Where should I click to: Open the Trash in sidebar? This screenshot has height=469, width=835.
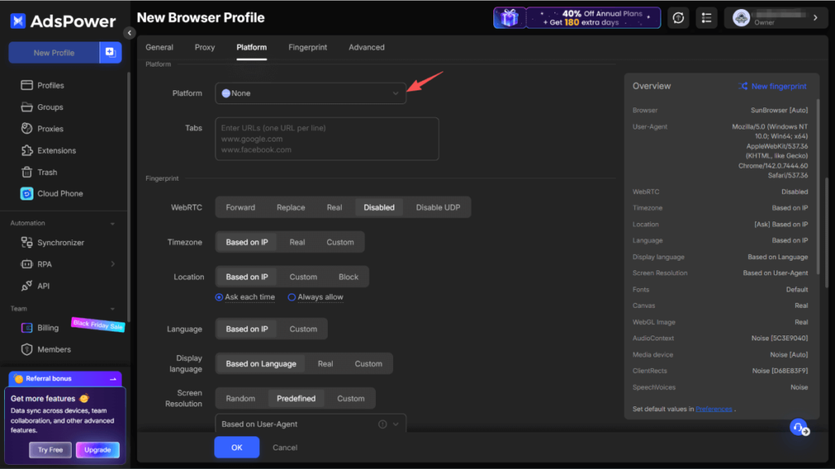pos(47,173)
